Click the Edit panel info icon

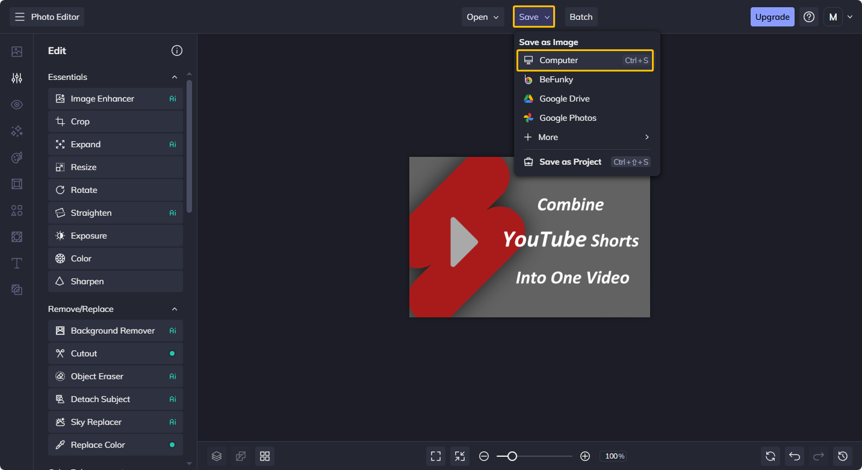point(177,50)
